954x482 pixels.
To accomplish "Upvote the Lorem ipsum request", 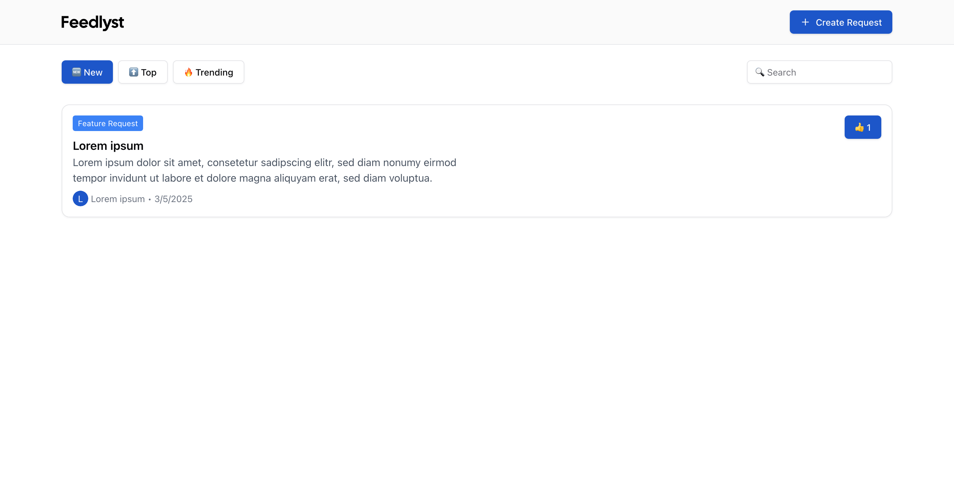I will tap(862, 127).
